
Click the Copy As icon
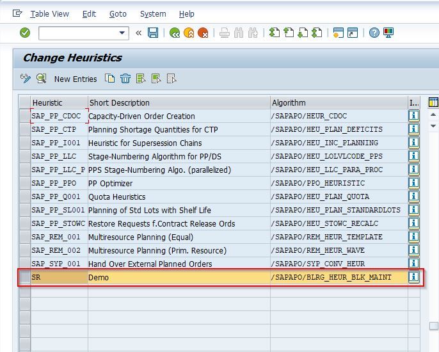pos(109,79)
